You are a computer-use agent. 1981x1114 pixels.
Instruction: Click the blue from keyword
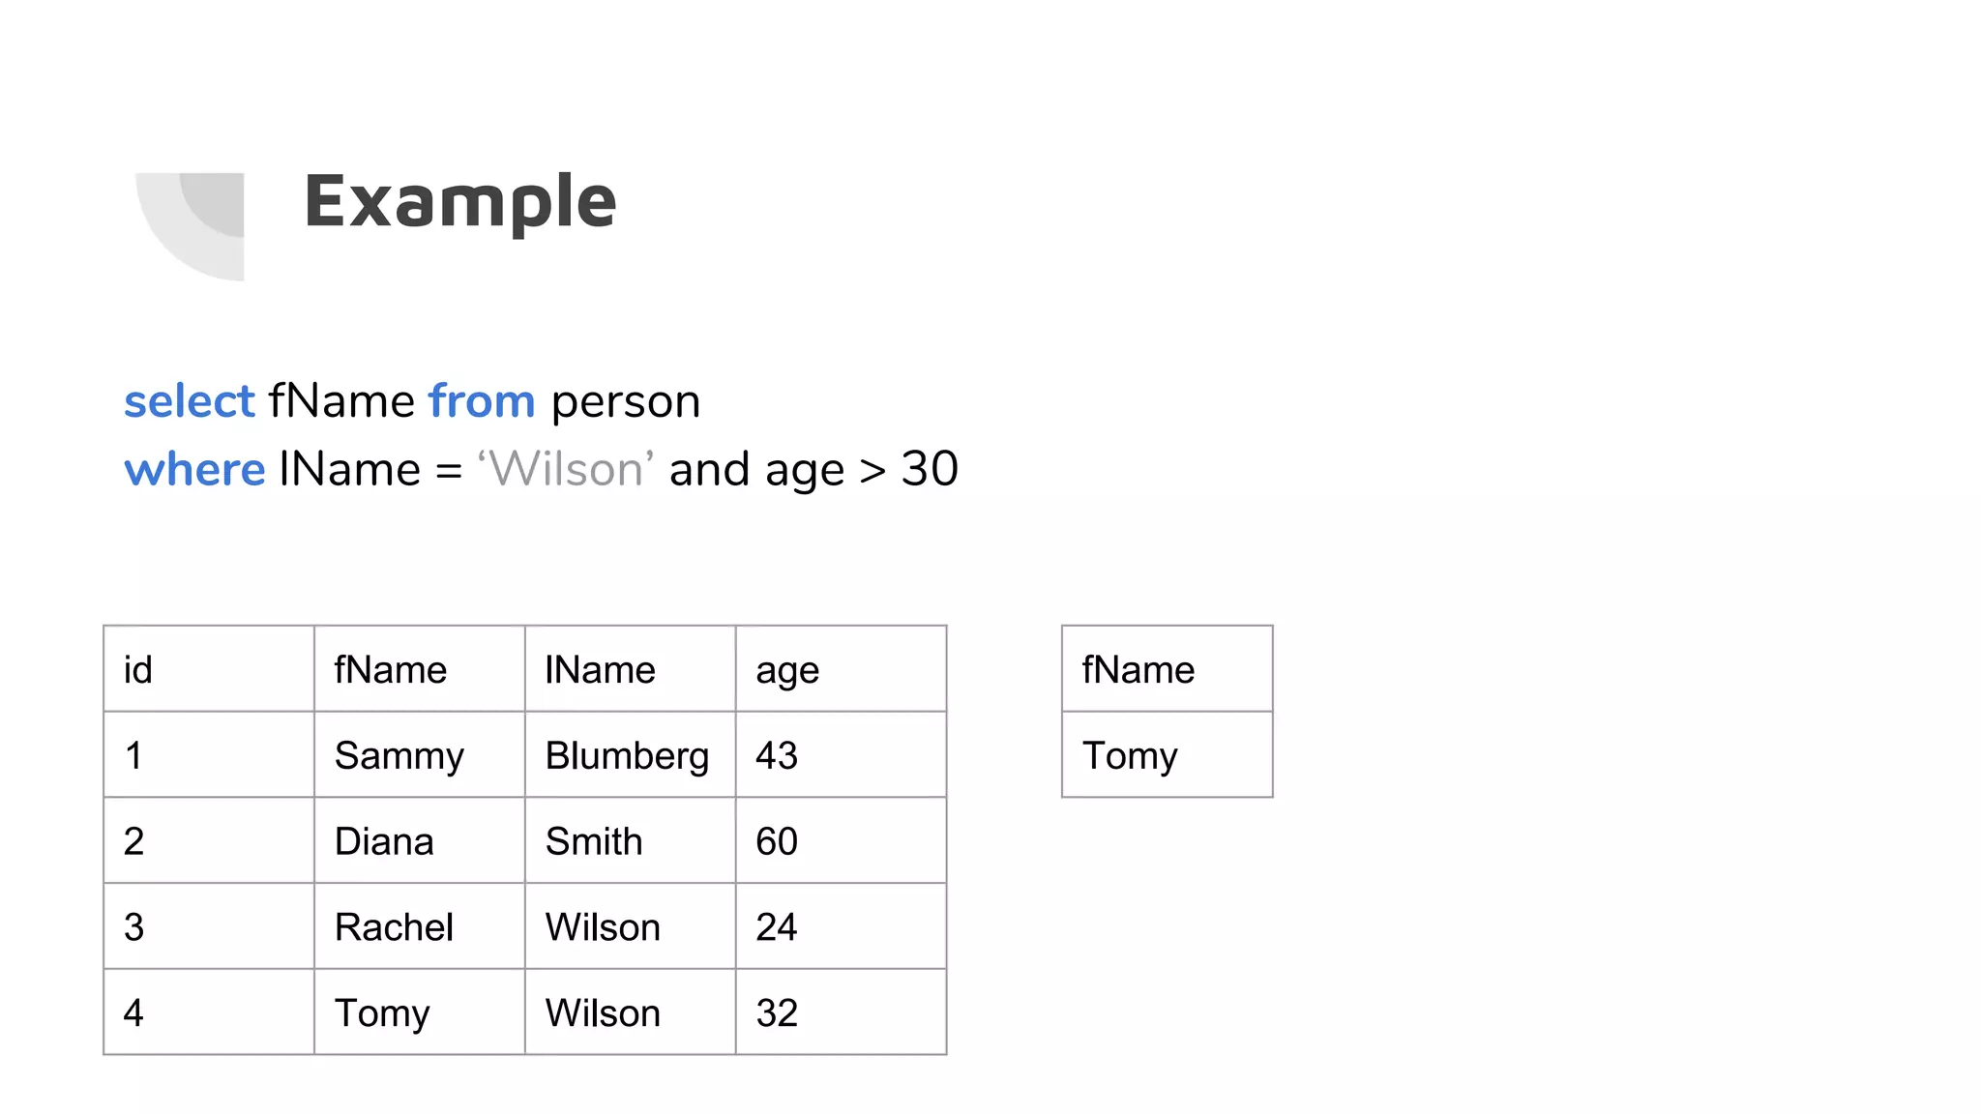tap(482, 400)
